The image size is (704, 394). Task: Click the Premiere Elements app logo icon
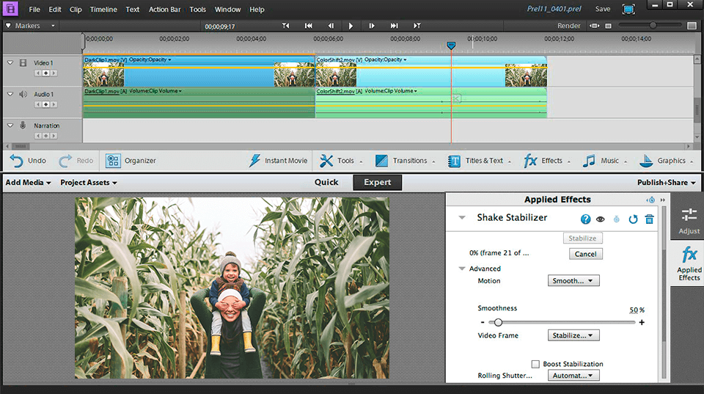click(10, 9)
